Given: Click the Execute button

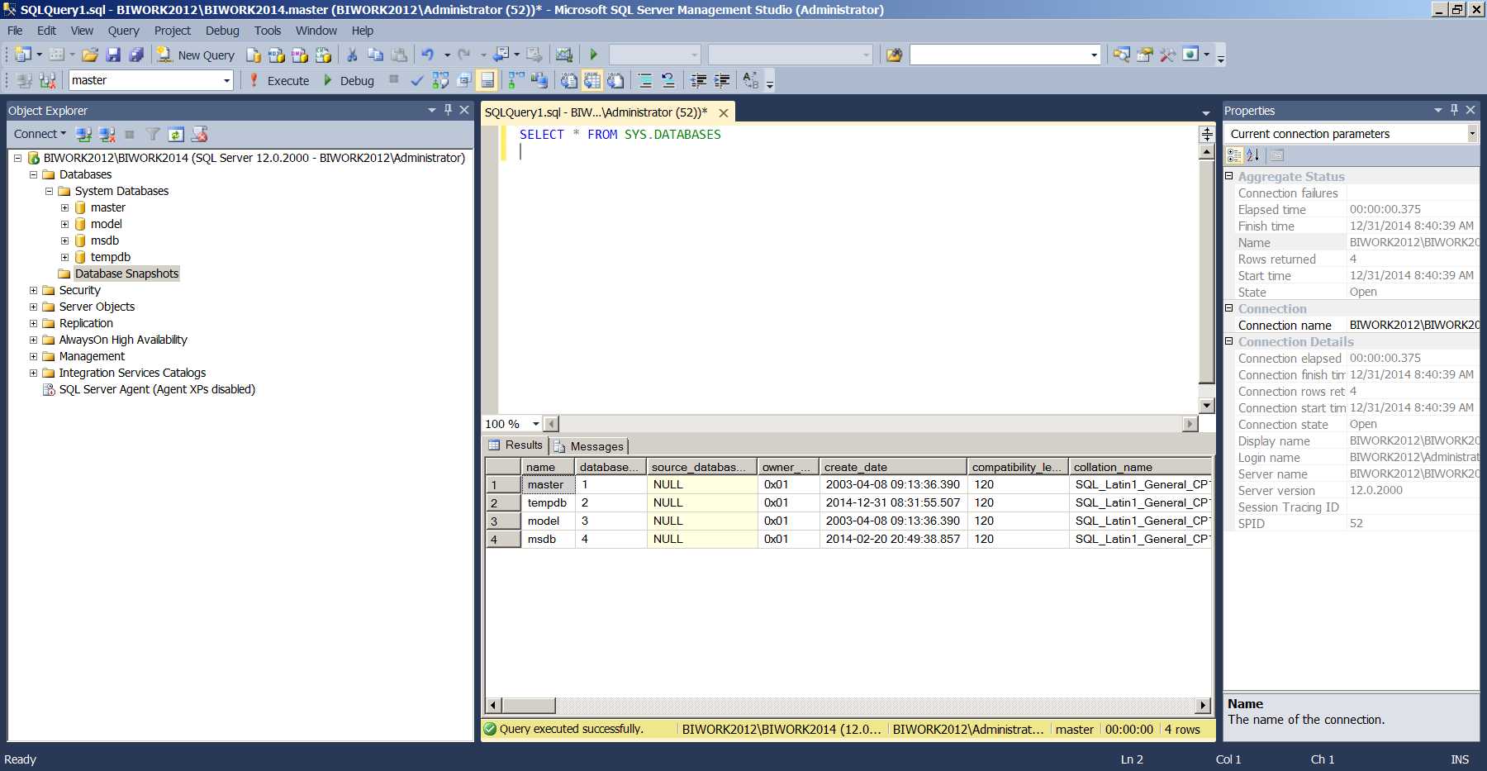Looking at the screenshot, I should pyautogui.click(x=279, y=80).
